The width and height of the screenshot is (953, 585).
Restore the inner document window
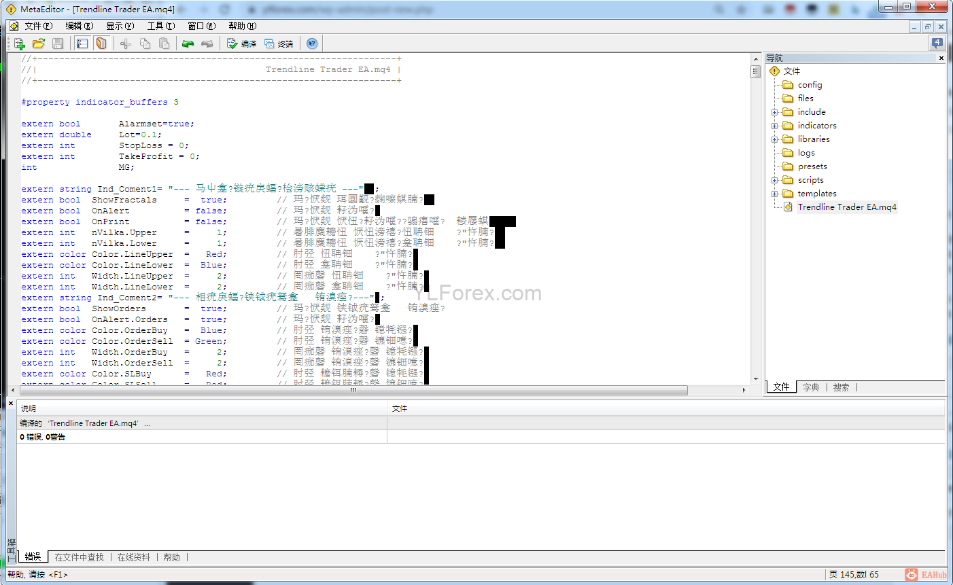(x=928, y=26)
